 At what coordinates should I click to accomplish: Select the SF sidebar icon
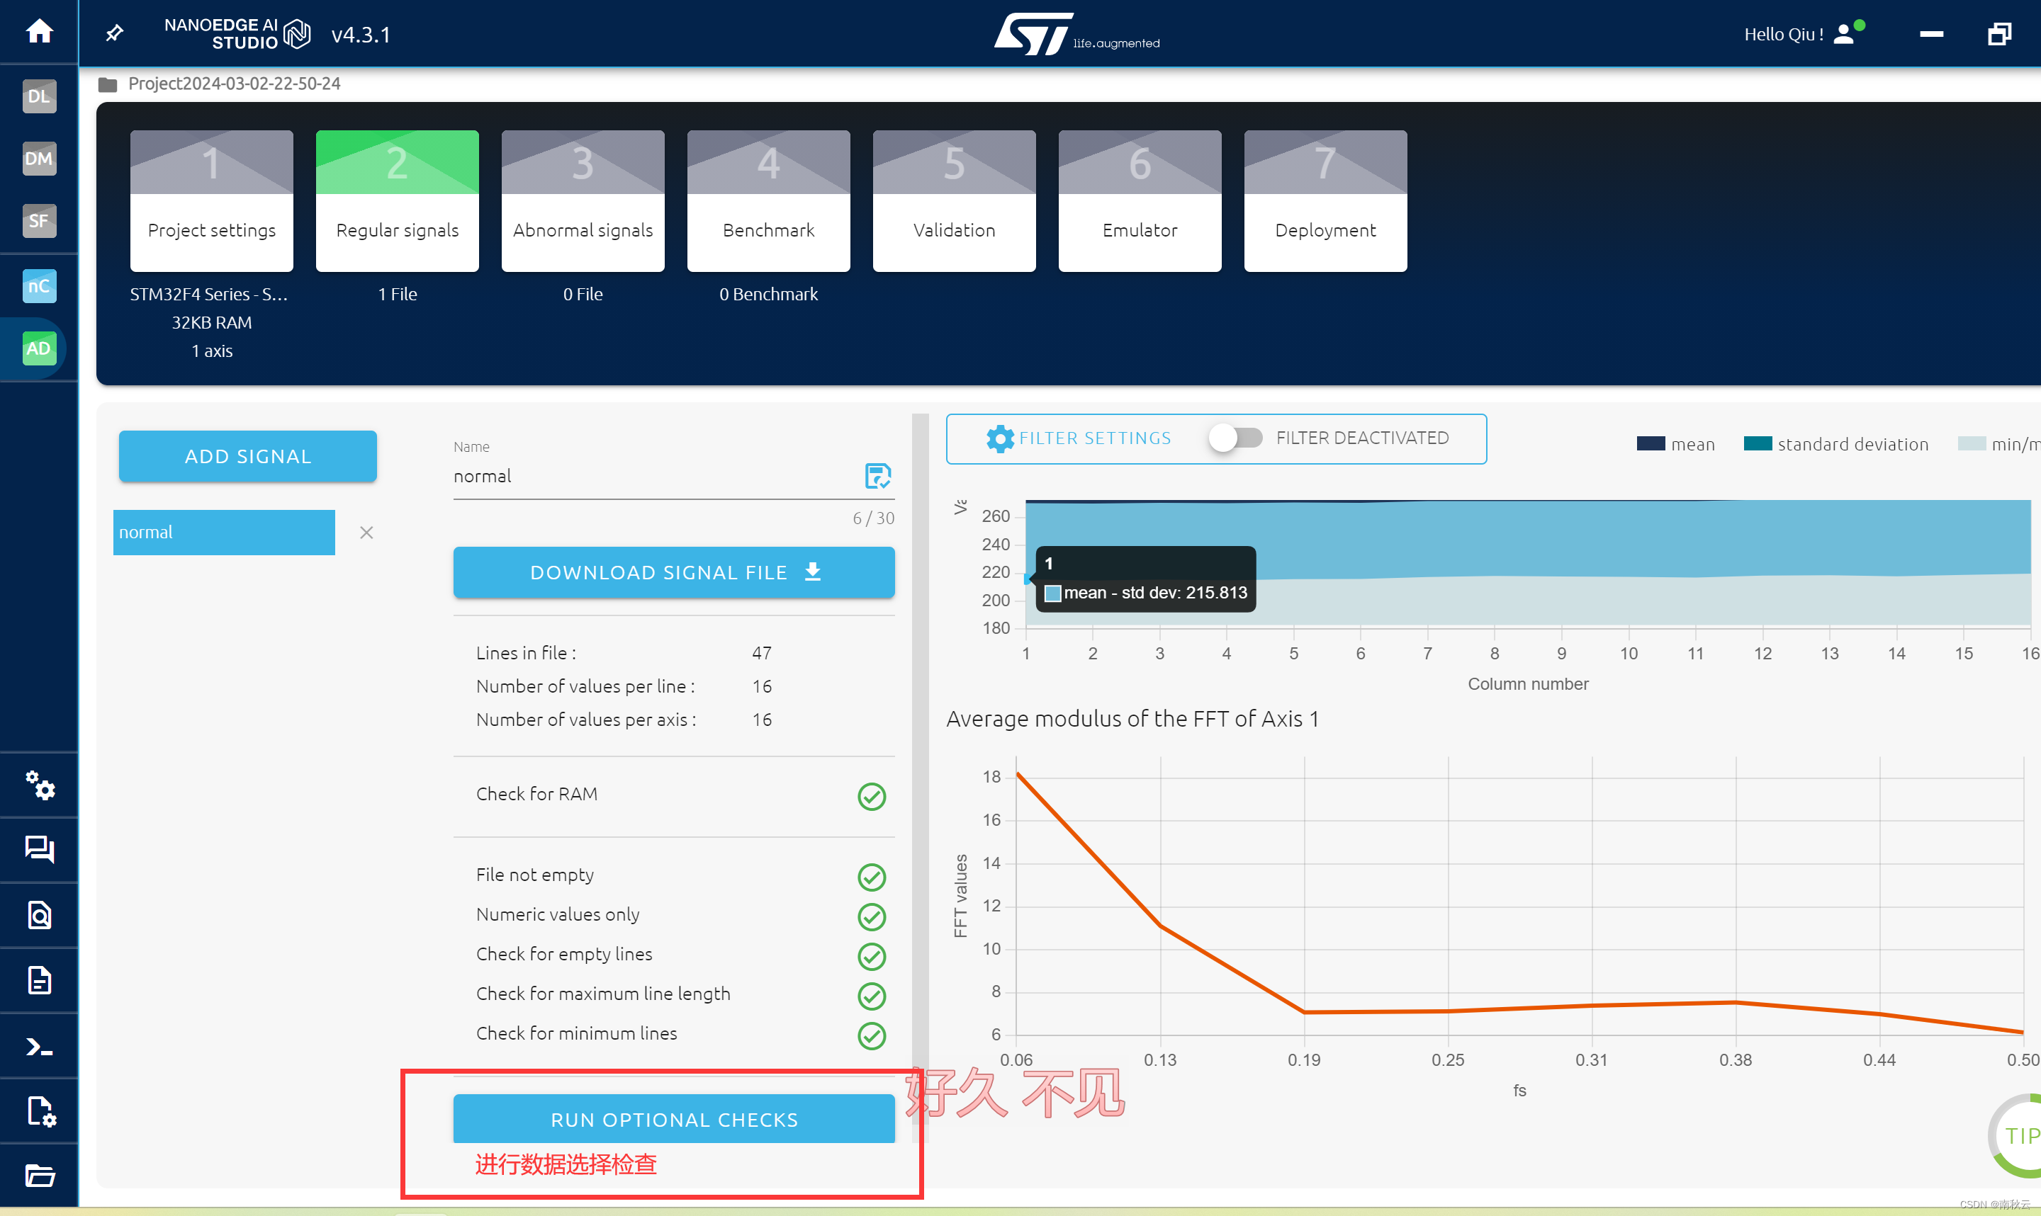pyautogui.click(x=38, y=221)
